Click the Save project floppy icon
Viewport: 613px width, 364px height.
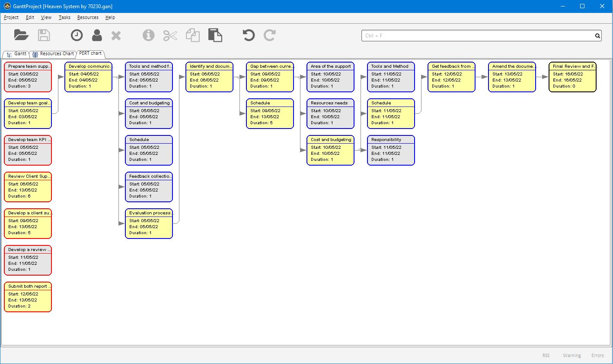pos(44,35)
